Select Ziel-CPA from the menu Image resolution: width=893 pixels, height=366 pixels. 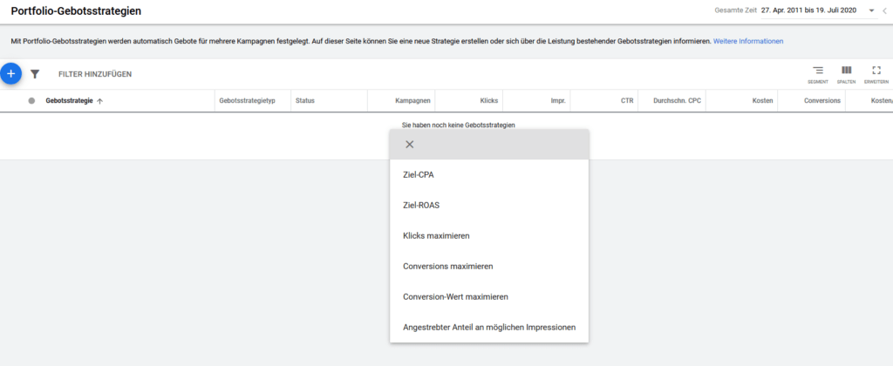419,175
